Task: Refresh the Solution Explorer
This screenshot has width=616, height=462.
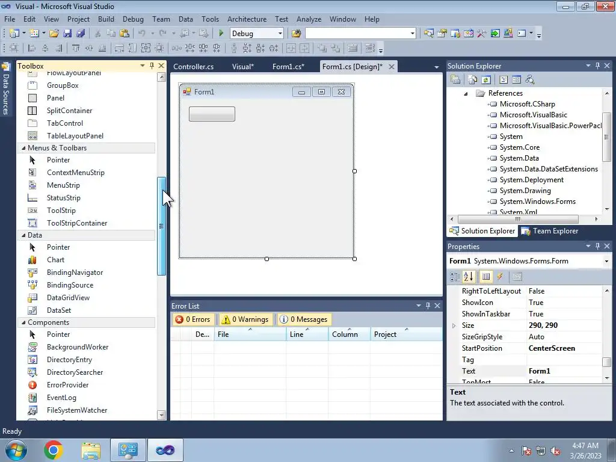Action: tap(486, 80)
